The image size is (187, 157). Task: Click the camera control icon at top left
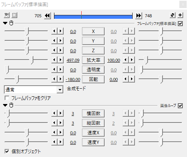(7, 15)
